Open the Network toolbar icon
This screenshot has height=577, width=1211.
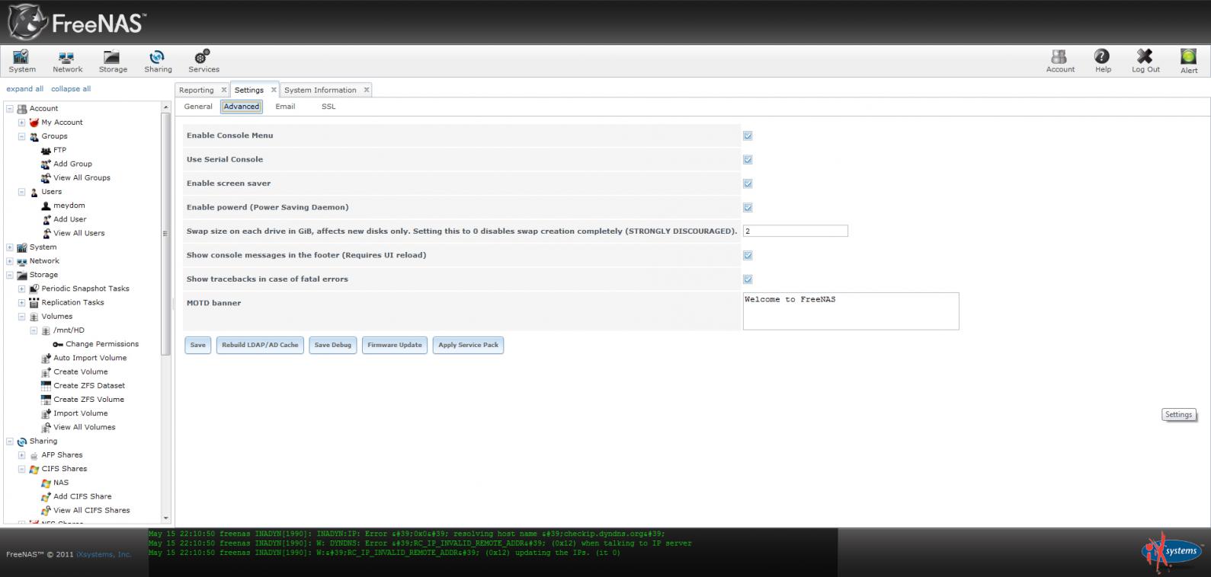(67, 62)
